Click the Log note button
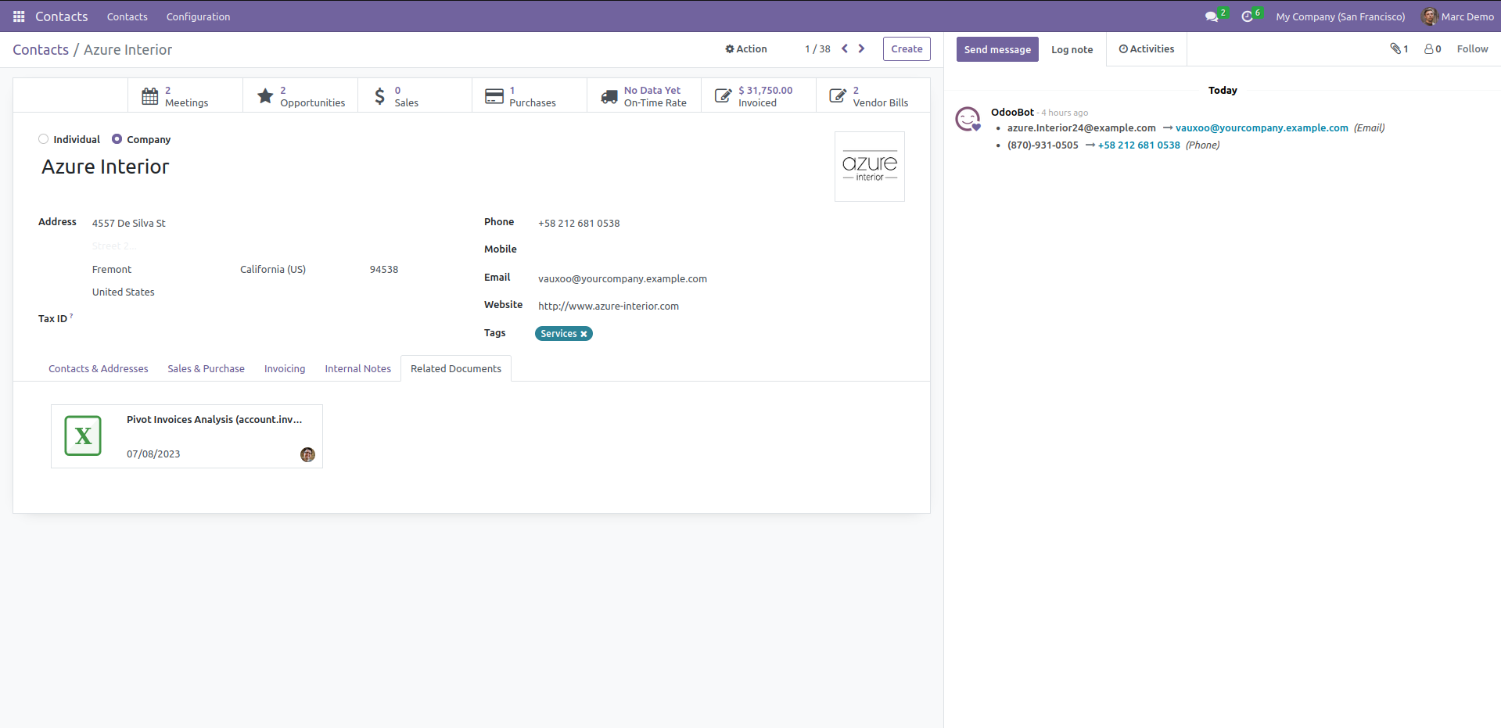Image resolution: width=1501 pixels, height=728 pixels. click(x=1072, y=49)
